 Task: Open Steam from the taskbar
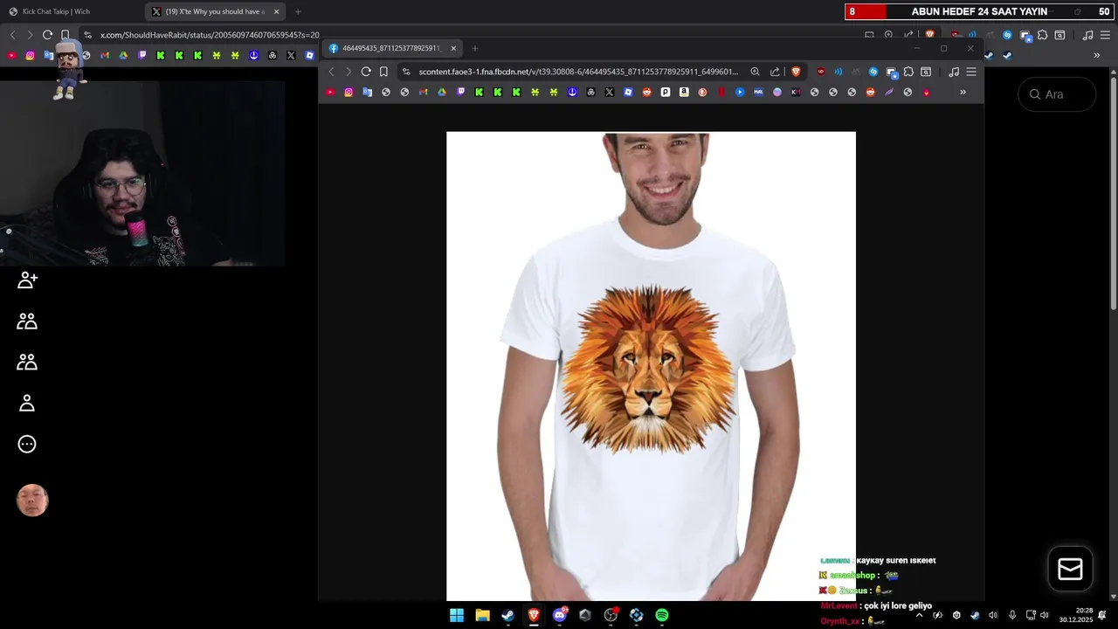coord(507,615)
